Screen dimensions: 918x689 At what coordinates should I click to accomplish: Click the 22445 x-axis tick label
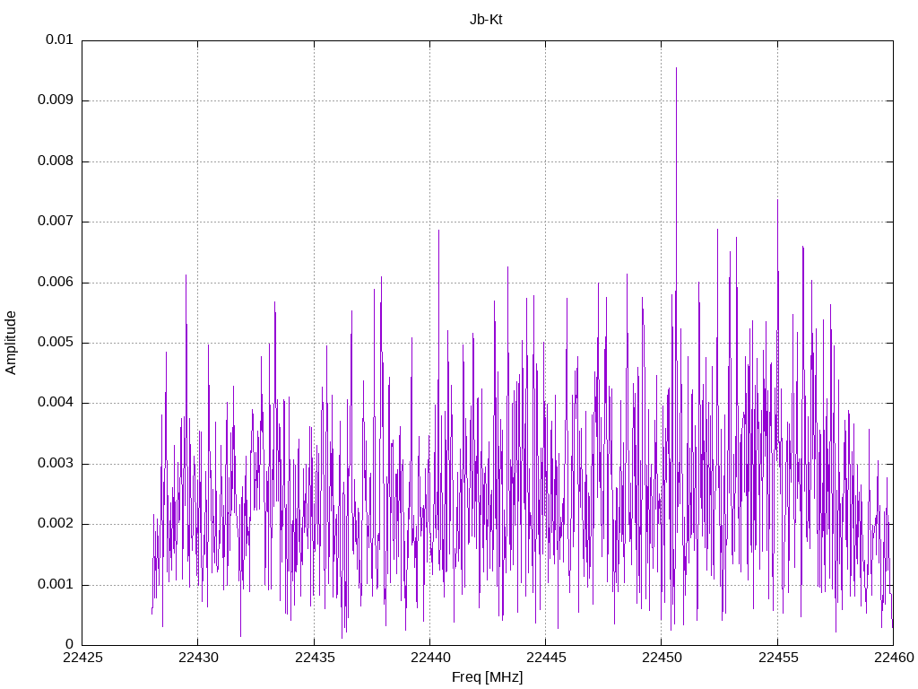[x=545, y=659]
